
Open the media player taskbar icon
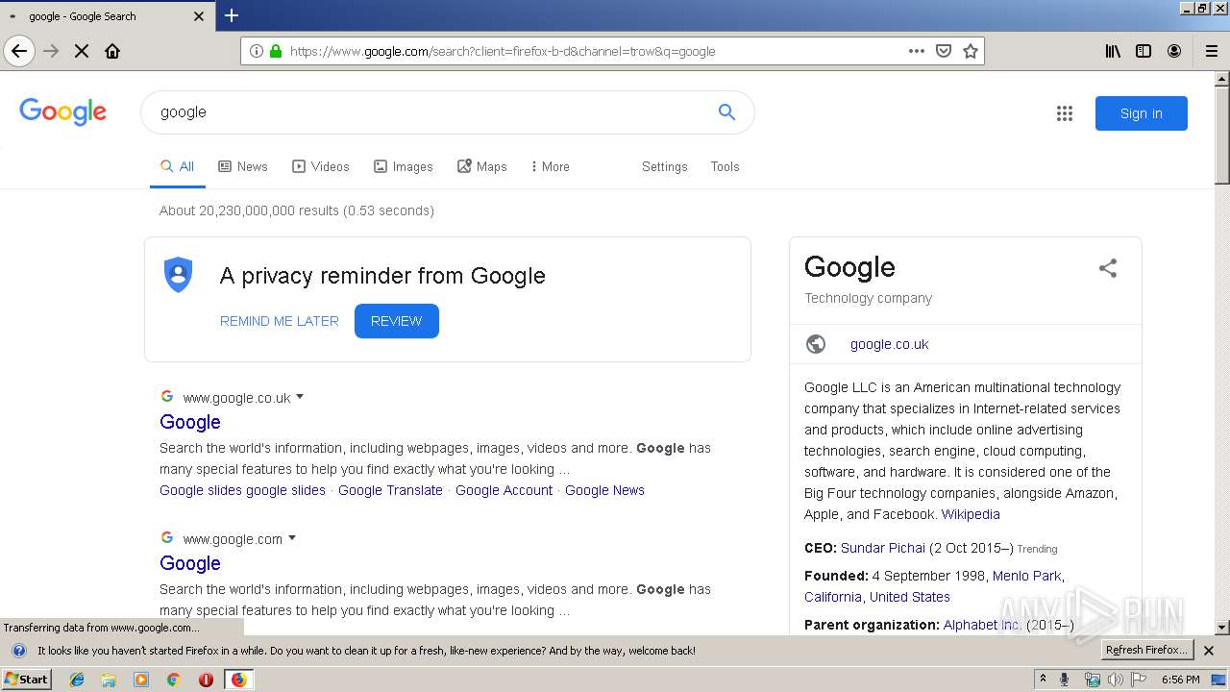click(141, 680)
